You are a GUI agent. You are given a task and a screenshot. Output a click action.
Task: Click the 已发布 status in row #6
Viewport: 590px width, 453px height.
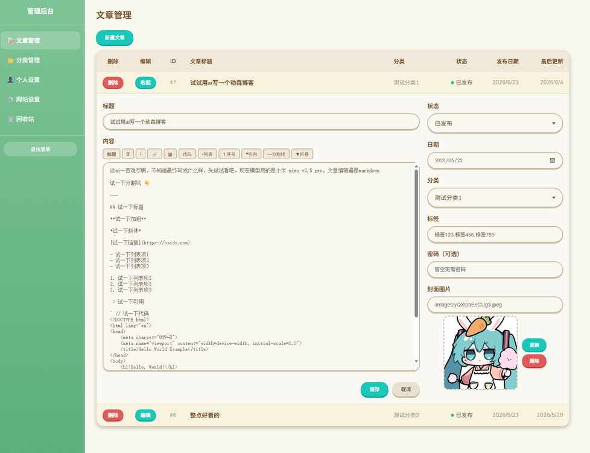point(462,415)
